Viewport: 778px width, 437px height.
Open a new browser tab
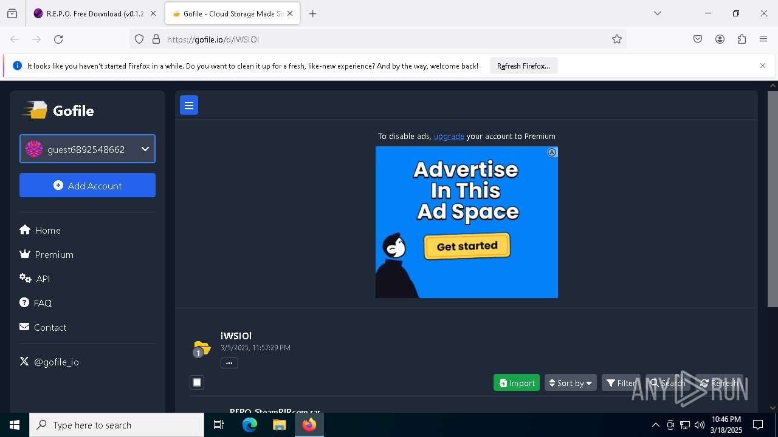(312, 13)
